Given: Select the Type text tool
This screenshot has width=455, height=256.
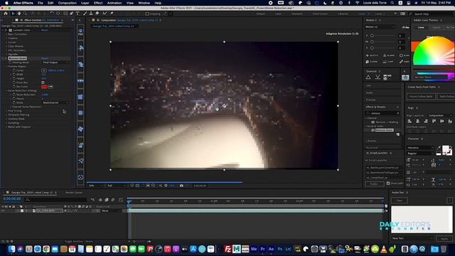Looking at the screenshot, I should pos(77,14).
